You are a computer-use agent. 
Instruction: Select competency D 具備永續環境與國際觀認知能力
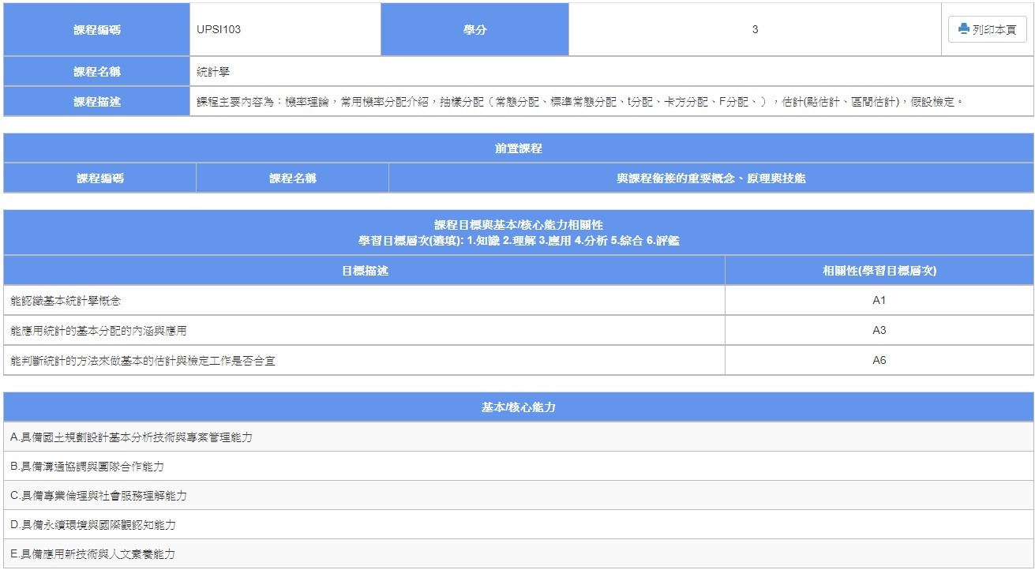93,525
